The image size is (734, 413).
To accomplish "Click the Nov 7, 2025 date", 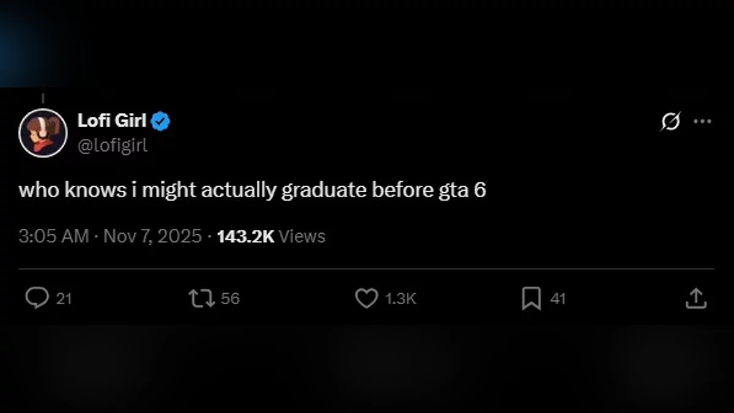I will click(x=152, y=236).
